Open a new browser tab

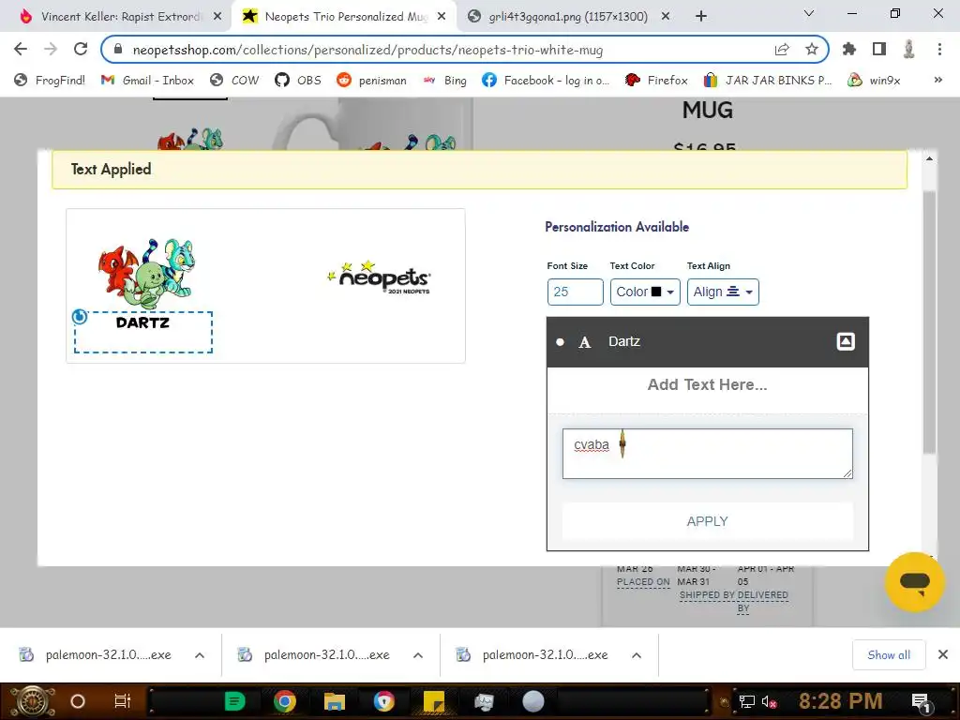(701, 17)
